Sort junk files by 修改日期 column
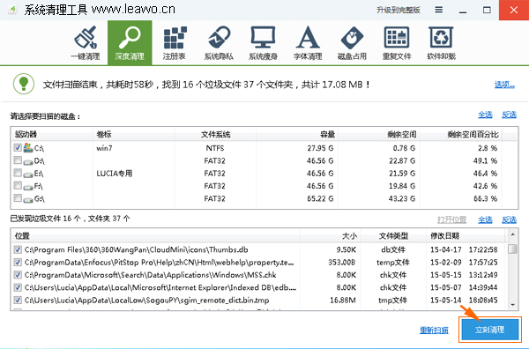The image size is (529, 349). 466,235
